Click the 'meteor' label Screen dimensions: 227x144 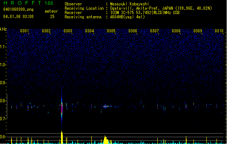pos(51,11)
